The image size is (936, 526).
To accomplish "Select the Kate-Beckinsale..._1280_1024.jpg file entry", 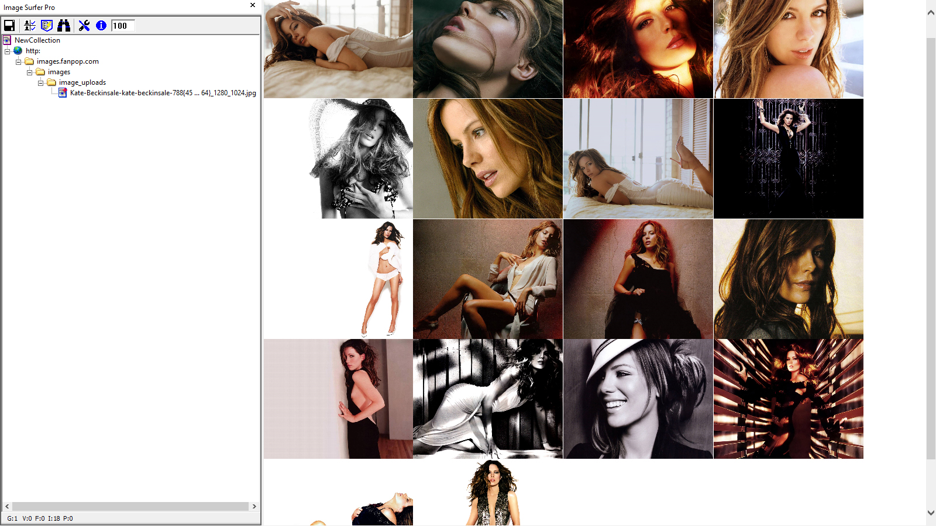I will 163,93.
